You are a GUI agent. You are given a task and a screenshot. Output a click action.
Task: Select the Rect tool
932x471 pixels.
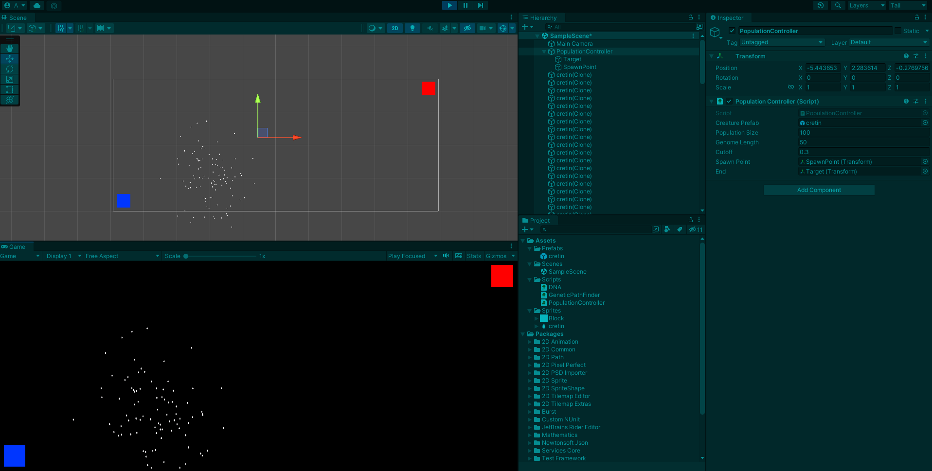[x=10, y=89]
